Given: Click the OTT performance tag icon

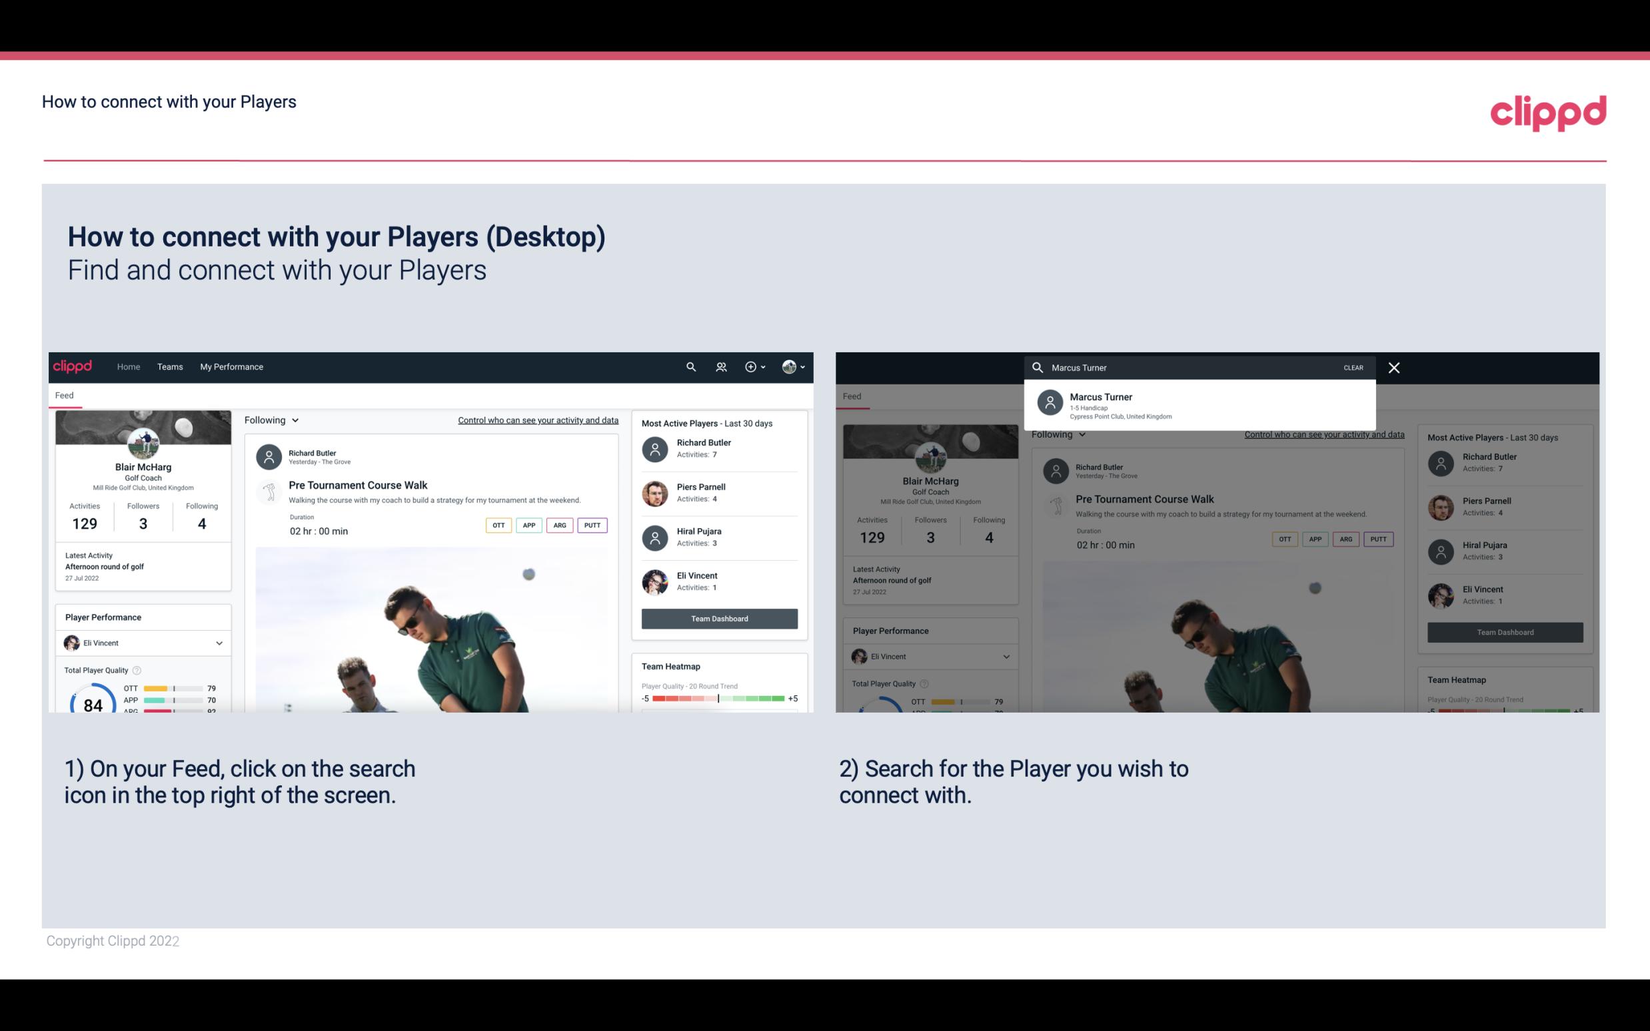Looking at the screenshot, I should click(x=496, y=523).
